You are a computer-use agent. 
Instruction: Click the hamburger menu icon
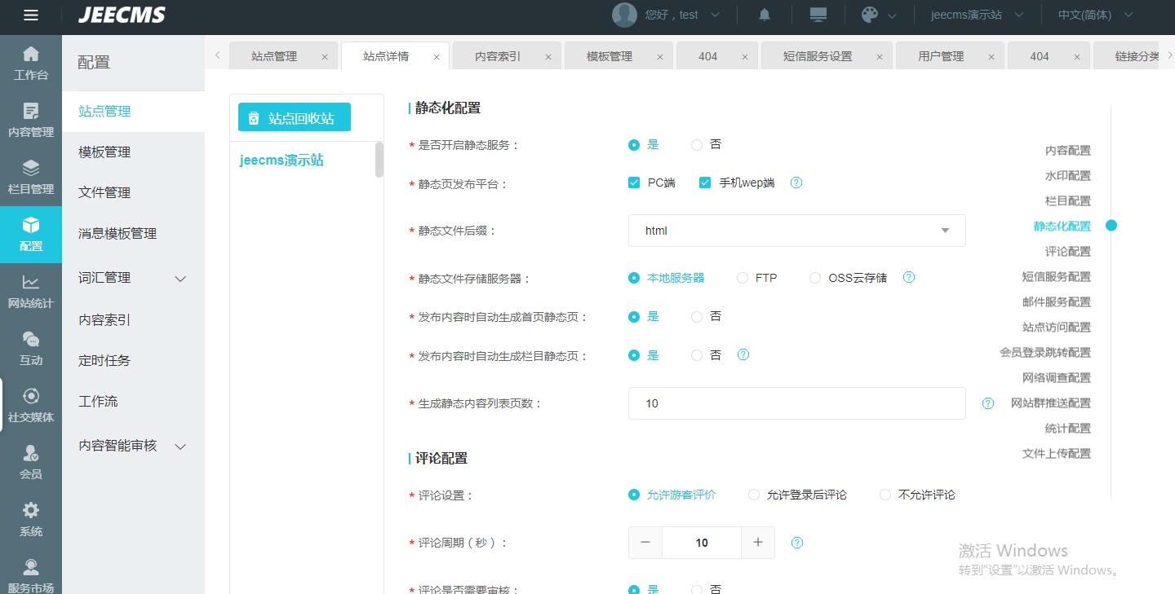click(31, 15)
